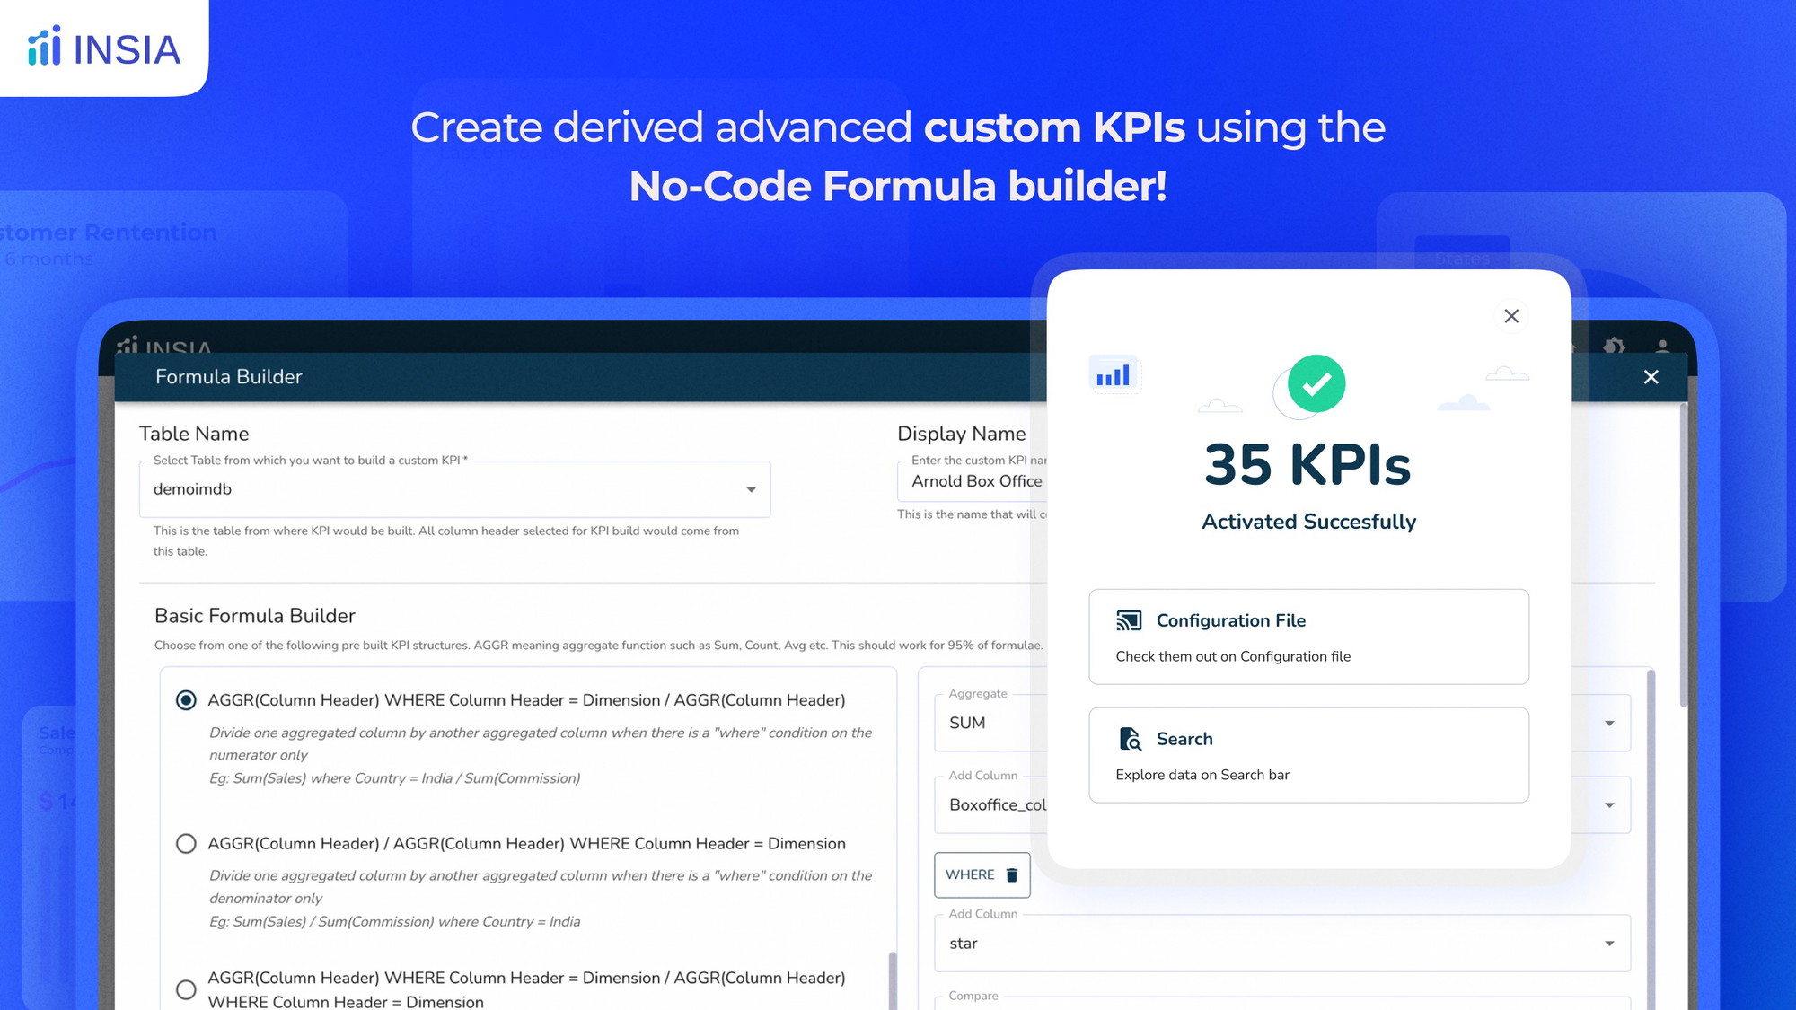Click the Basic Formula Builder heading
Image resolution: width=1796 pixels, height=1010 pixels.
255,616
